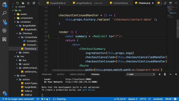Click the editor minimap preview
179x101 pixels.
coord(171,12)
